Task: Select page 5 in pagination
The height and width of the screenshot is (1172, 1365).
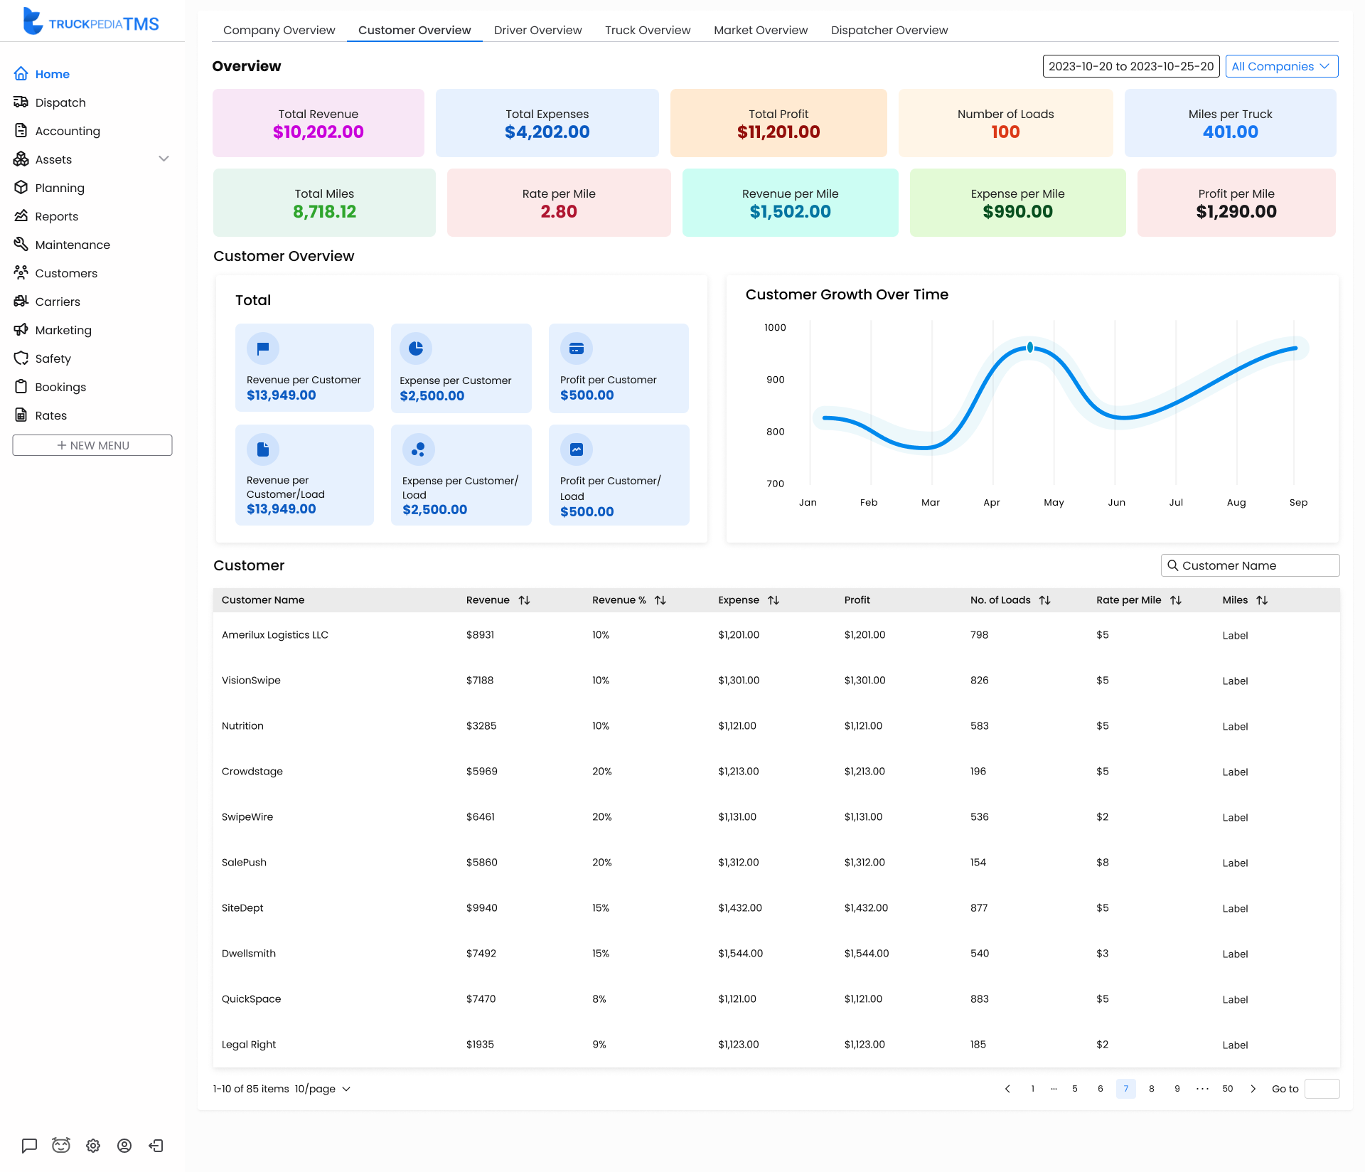Action: pos(1075,1089)
